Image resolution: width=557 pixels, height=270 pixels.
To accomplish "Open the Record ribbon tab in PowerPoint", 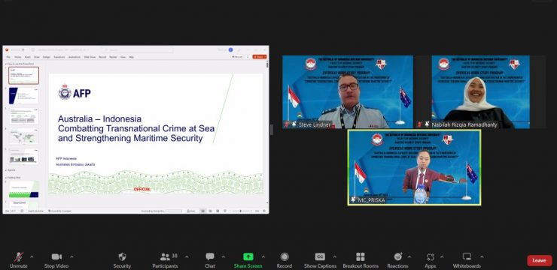I will point(102,57).
